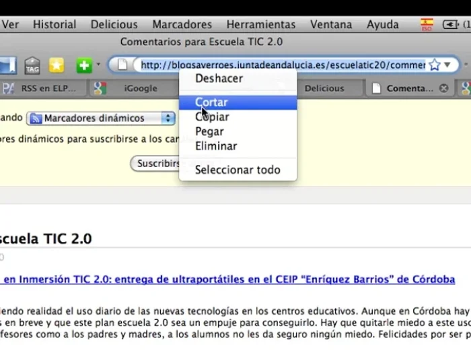471x355 pixels.
Task: Choose Seleccionar todo in context menu
Action: (x=238, y=170)
